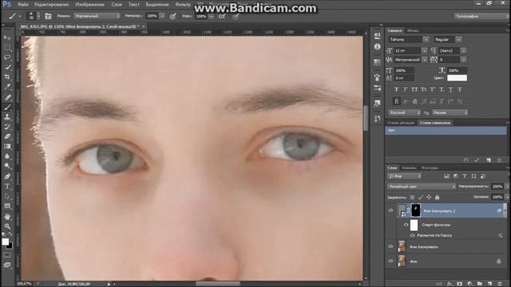
Task: Open the workspace switcher dropdown
Action: pos(481,16)
